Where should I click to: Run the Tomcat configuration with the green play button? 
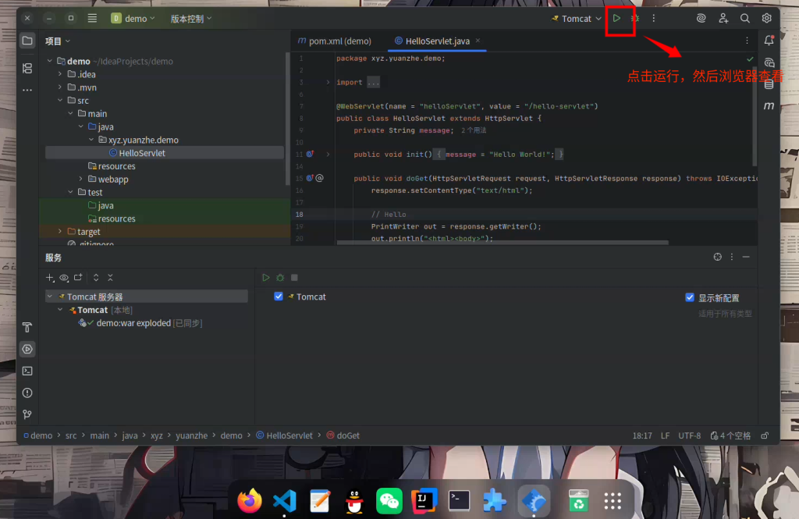coord(616,18)
